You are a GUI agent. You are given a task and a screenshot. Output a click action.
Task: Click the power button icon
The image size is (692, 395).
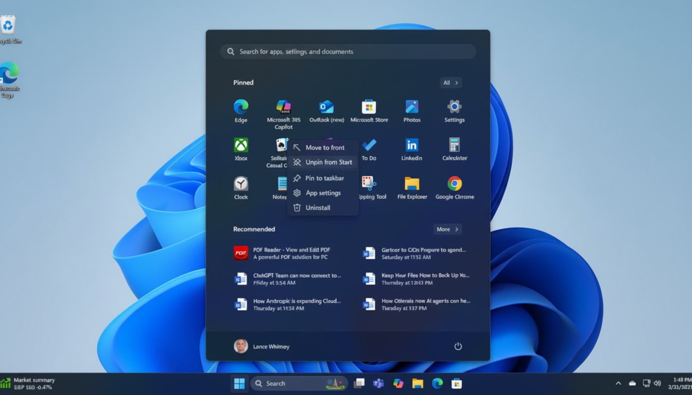(x=458, y=346)
